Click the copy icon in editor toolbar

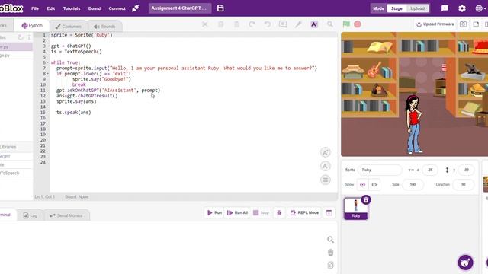coord(220,24)
